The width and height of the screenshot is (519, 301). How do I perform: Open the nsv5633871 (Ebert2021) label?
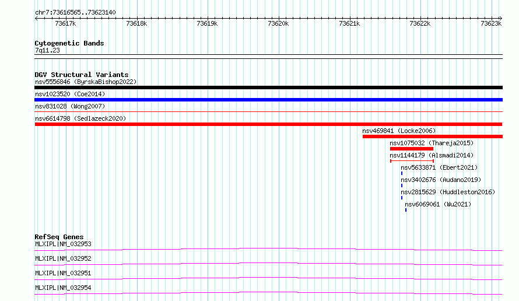click(x=439, y=167)
